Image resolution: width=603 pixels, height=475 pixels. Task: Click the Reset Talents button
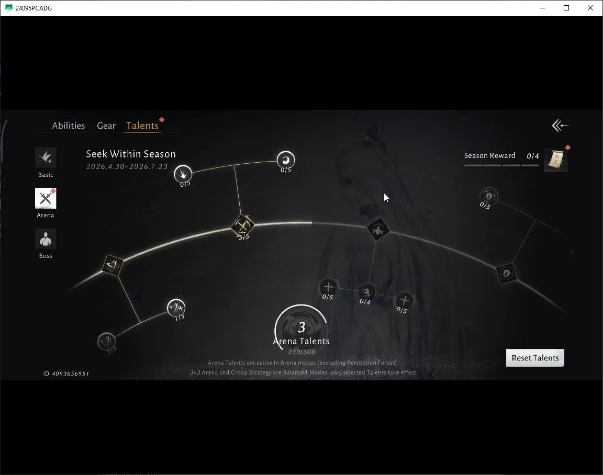tap(535, 358)
